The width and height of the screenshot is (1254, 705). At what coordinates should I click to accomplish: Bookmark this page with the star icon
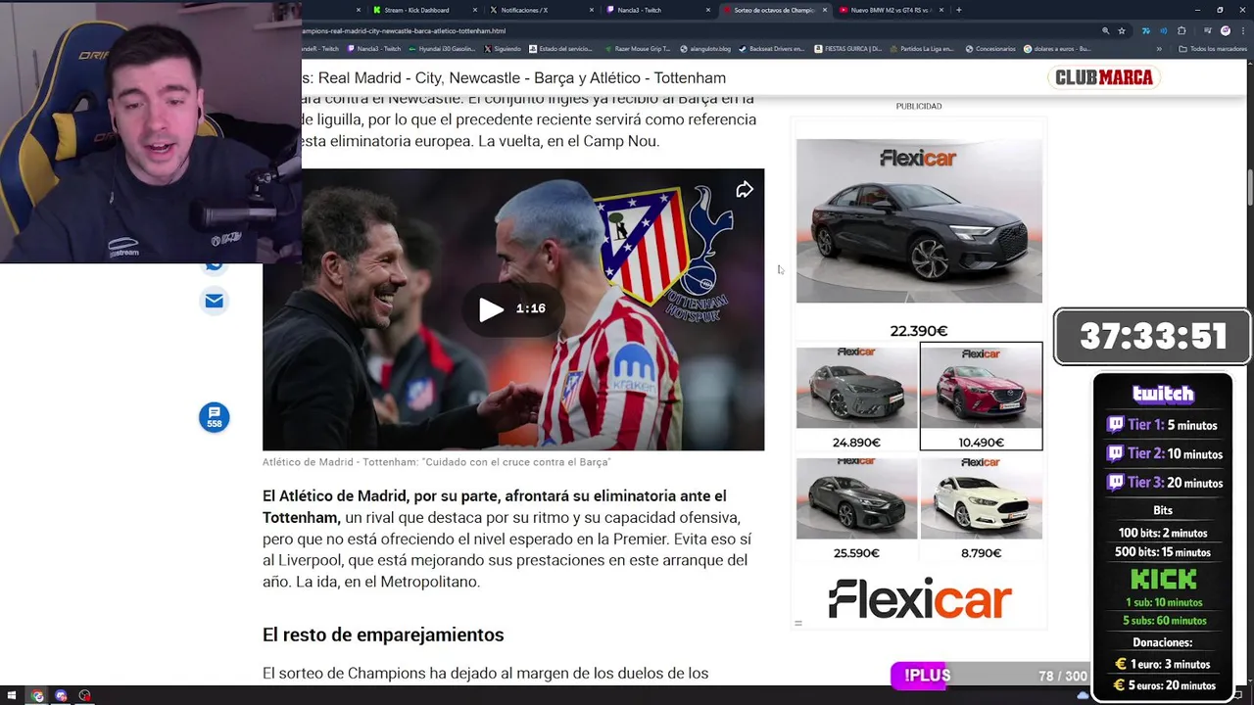[1122, 30]
